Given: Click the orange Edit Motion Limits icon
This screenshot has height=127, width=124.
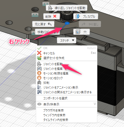Looking at the screenshot, I should click(39, 73).
